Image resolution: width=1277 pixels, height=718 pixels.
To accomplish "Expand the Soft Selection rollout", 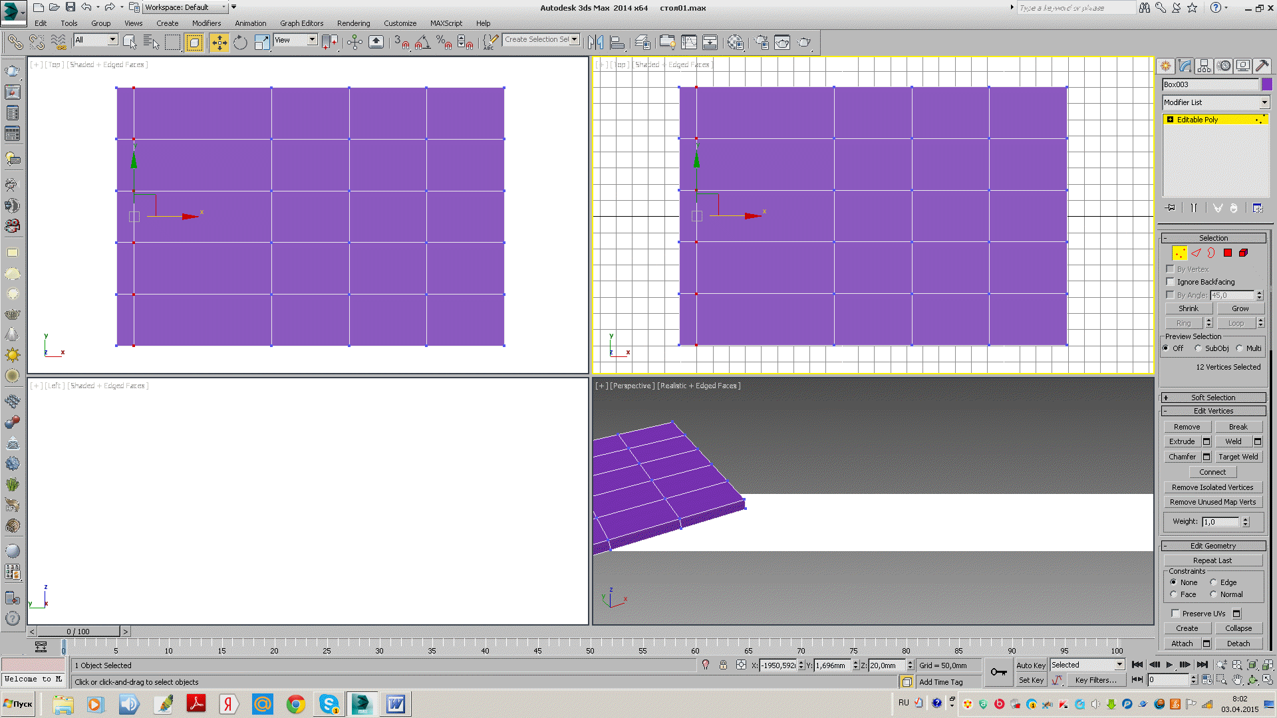I will click(x=1213, y=398).
